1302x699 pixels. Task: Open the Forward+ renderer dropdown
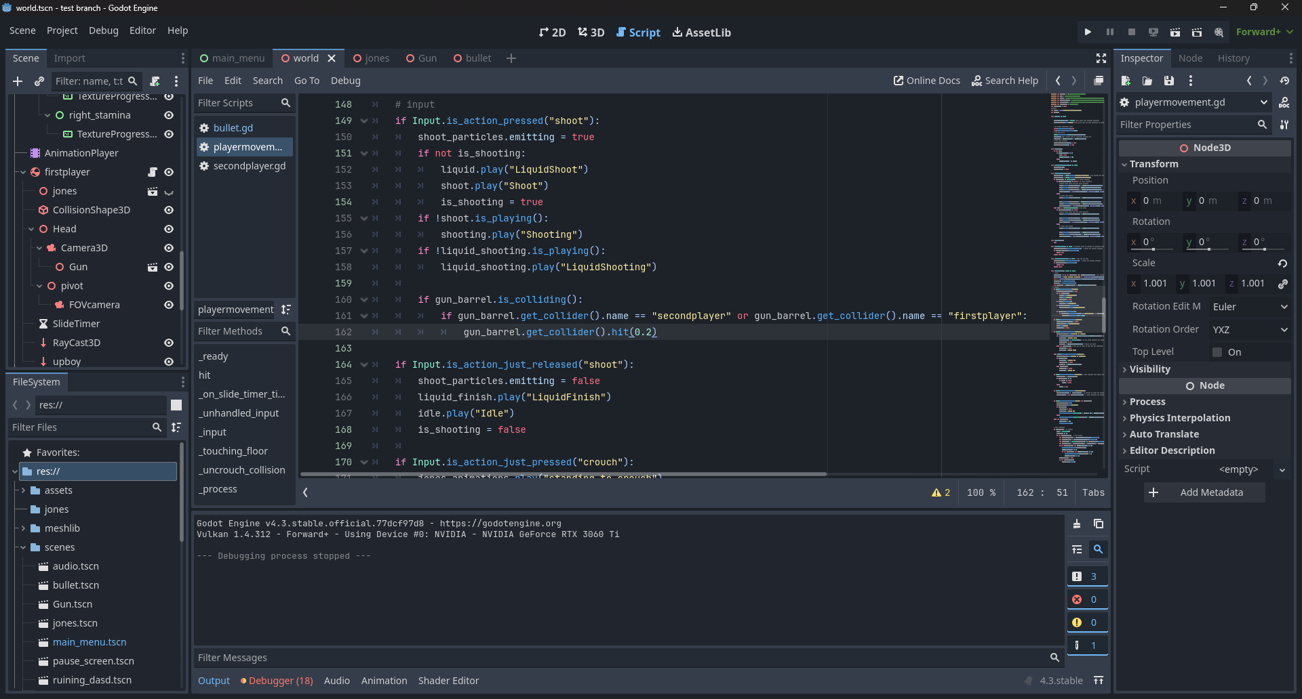click(1264, 32)
